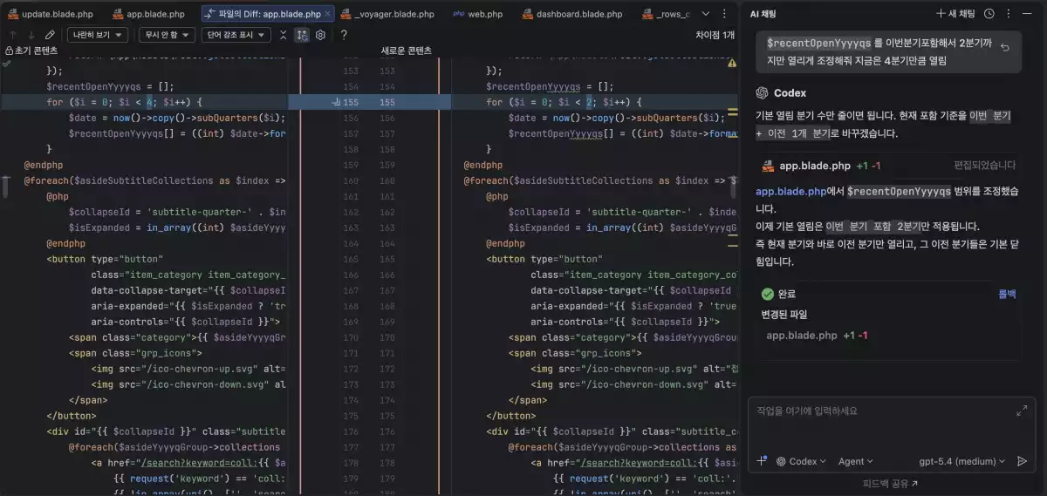Screen dimensions: 1047x496
Task: Switch to the web.php tab
Action: (479, 14)
